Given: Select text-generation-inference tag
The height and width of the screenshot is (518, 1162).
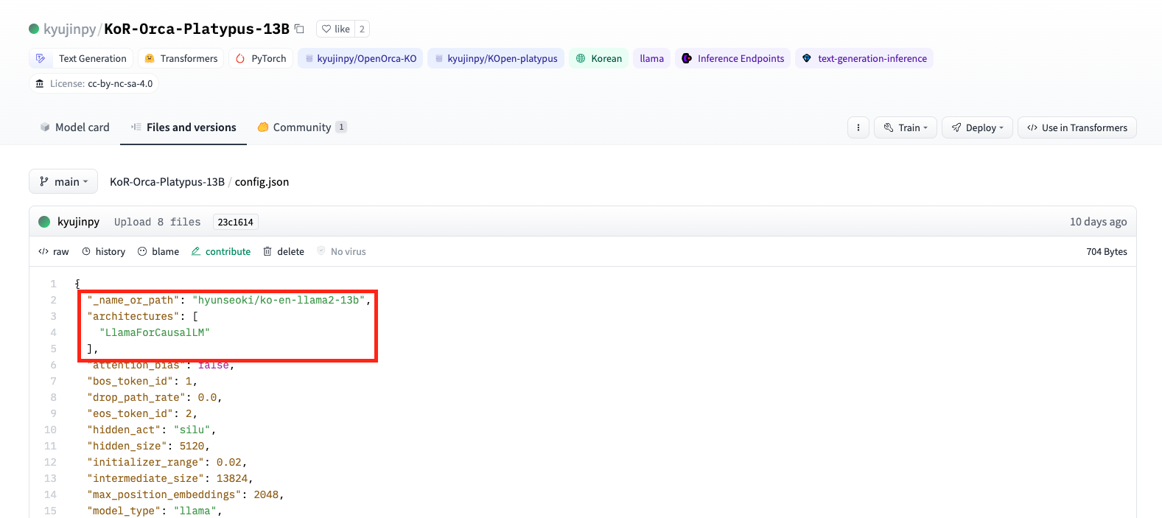Looking at the screenshot, I should click(864, 58).
